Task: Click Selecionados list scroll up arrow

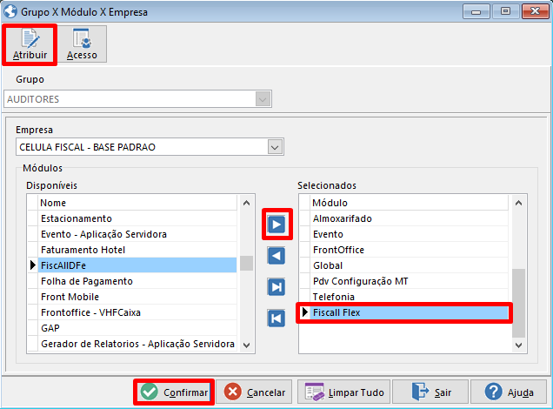Action: [x=518, y=203]
